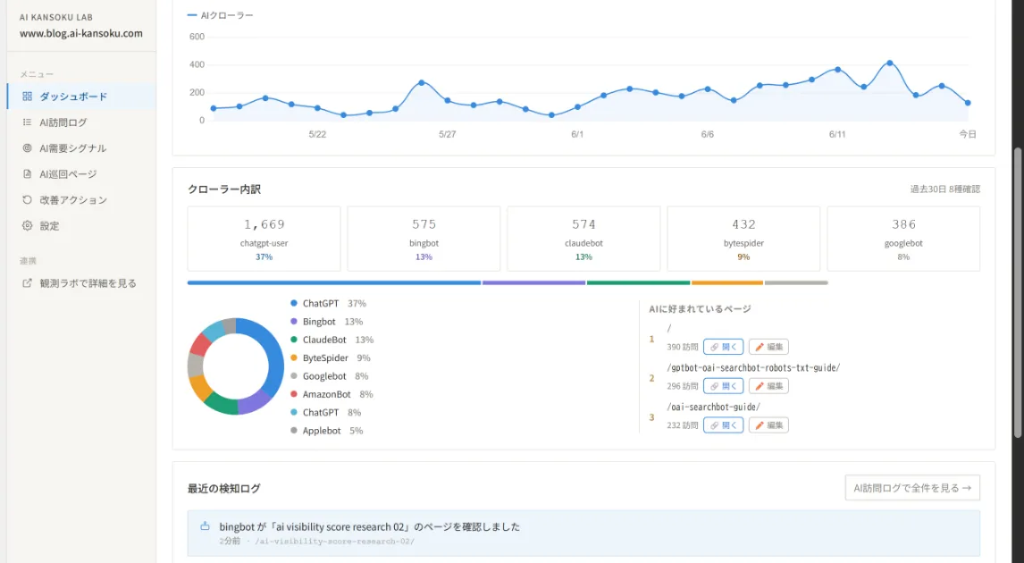The image size is (1024, 563).
Task: Click the ByteSpider 9% legend entry
Action: pos(331,358)
